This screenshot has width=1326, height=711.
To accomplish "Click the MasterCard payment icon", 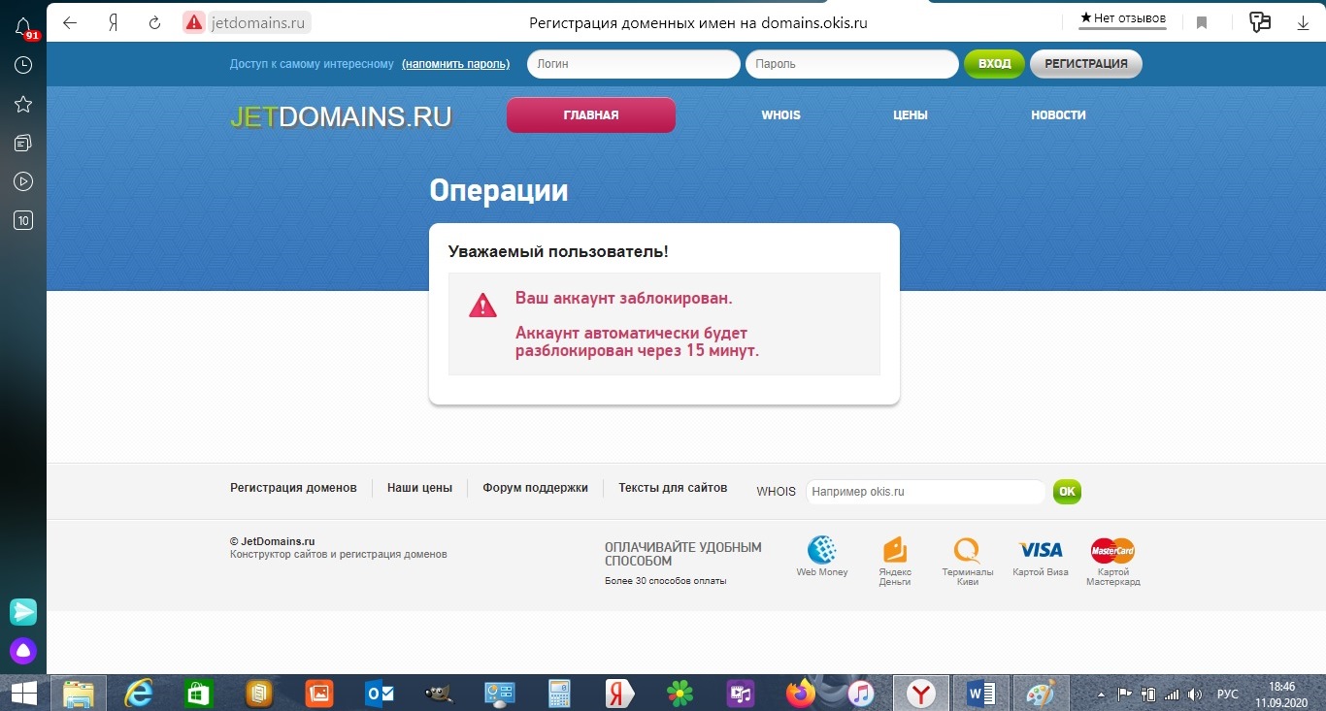I will click(1112, 550).
